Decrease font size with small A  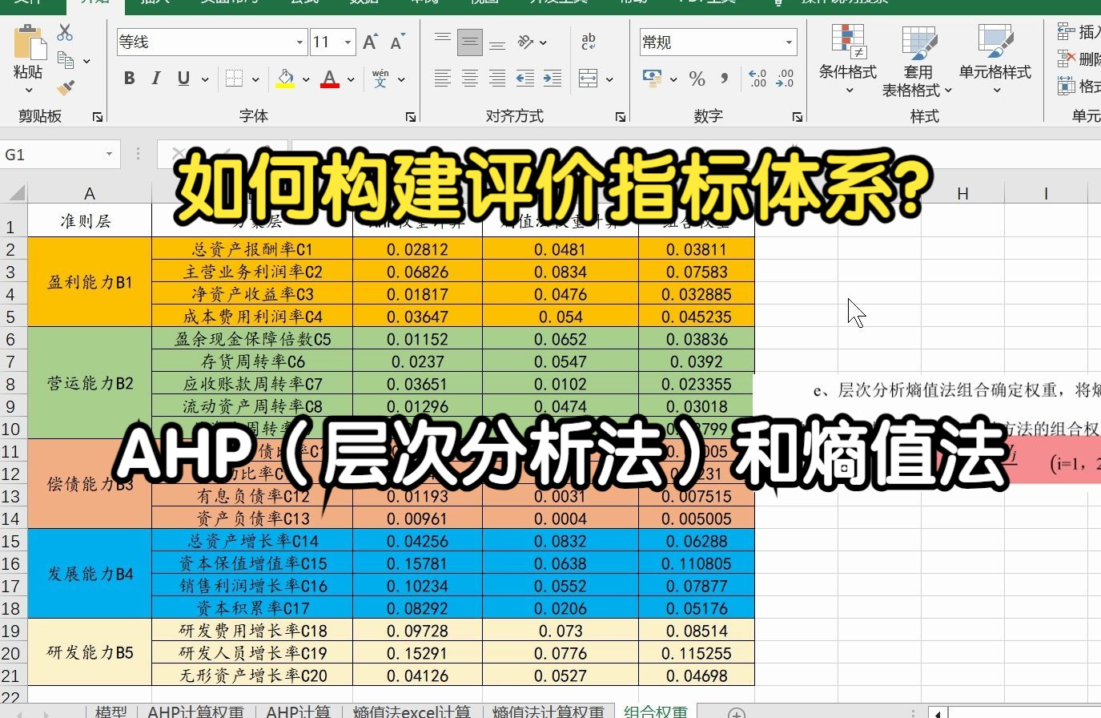point(397,42)
